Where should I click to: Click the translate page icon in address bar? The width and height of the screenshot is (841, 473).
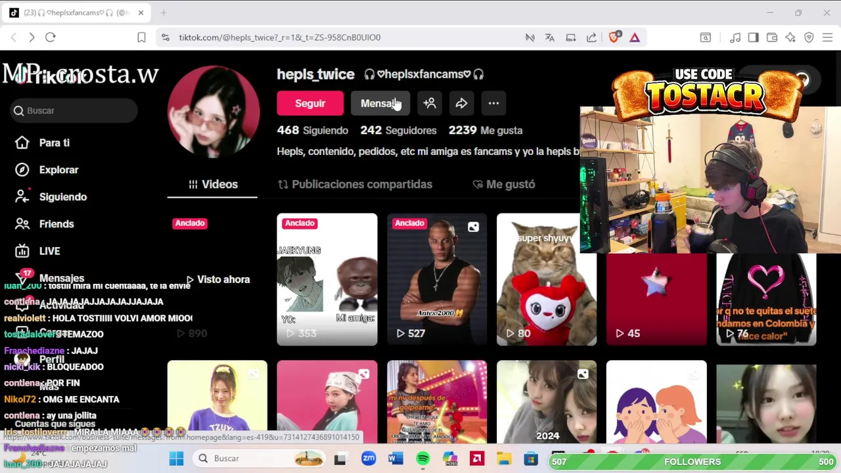click(549, 37)
